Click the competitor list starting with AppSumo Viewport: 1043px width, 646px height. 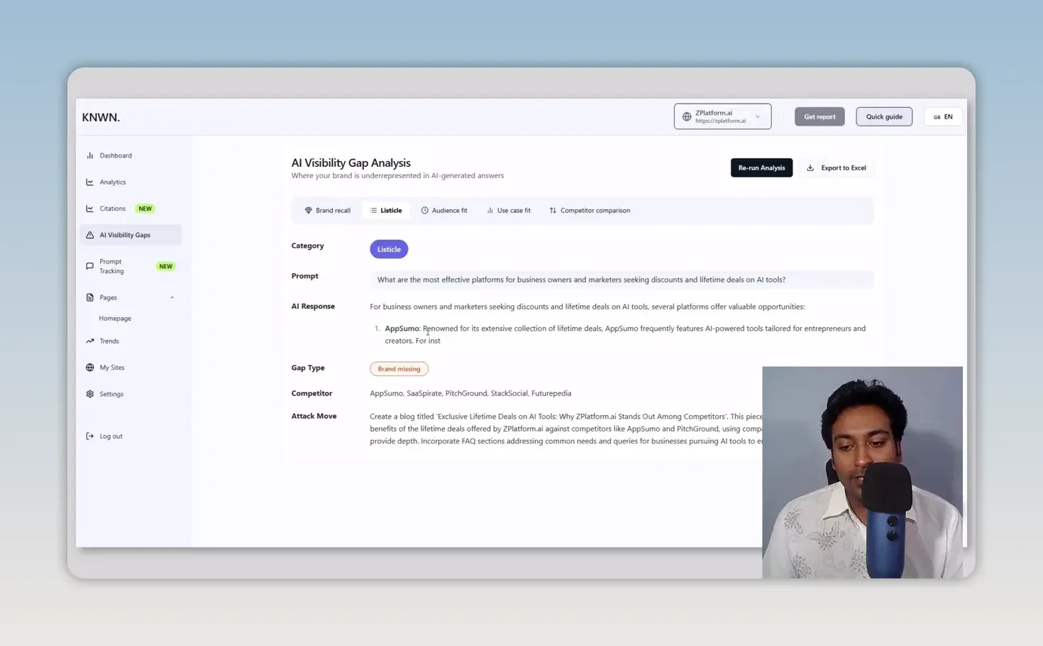point(470,393)
